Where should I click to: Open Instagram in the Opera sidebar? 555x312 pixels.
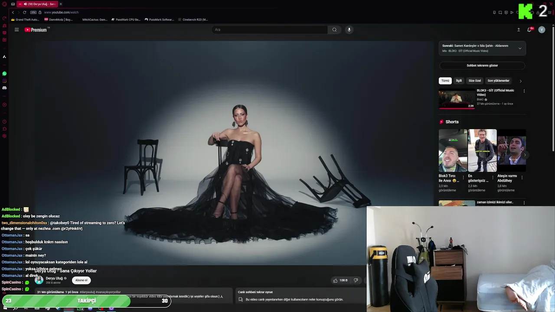tap(4, 81)
